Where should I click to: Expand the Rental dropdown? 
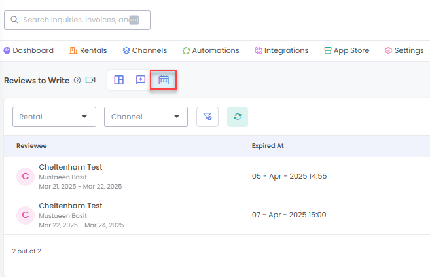pyautogui.click(x=54, y=117)
